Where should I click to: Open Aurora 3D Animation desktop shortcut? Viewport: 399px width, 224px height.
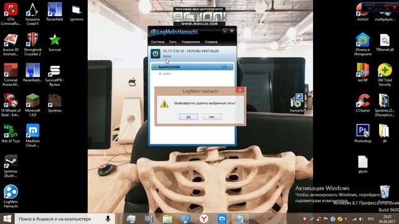[x=11, y=44]
